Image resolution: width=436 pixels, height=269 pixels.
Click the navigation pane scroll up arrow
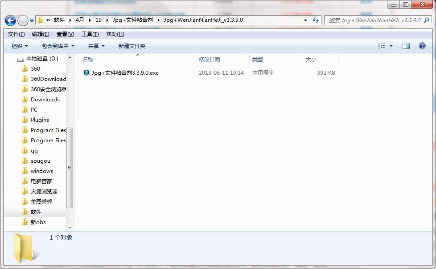70,57
